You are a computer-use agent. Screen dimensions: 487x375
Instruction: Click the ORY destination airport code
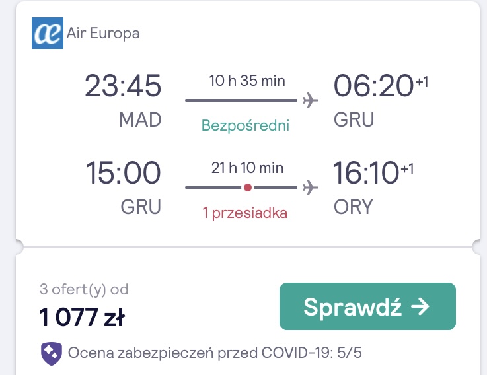pyautogui.click(x=353, y=207)
